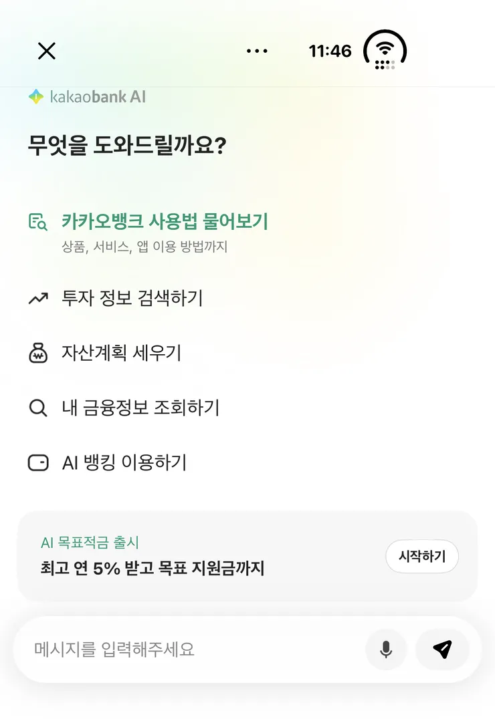Close the kakaobank AI screen with X
Image resolution: width=495 pixels, height=719 pixels.
pos(46,51)
